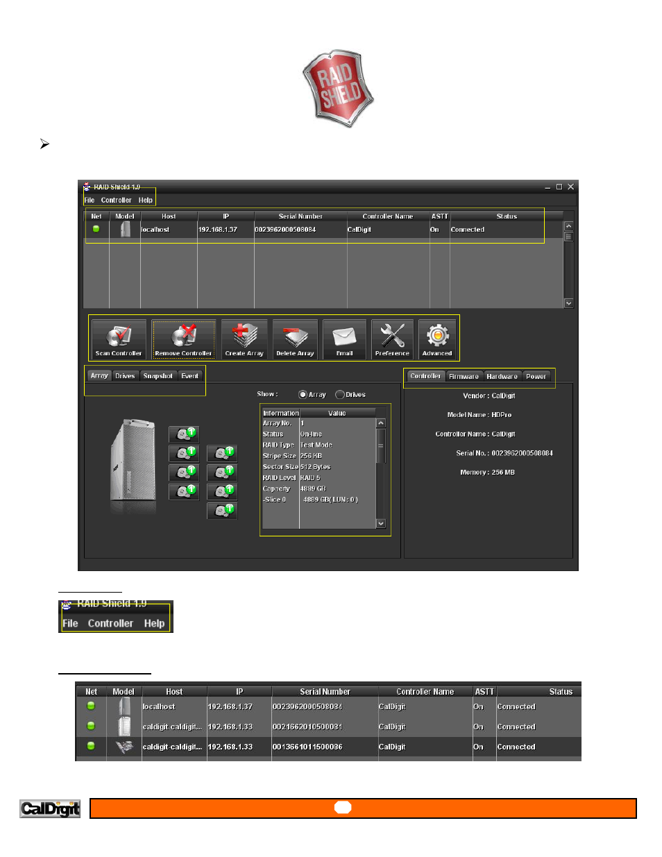Click the Create Array icon
The width and height of the screenshot is (662, 857).
pyautogui.click(x=244, y=339)
